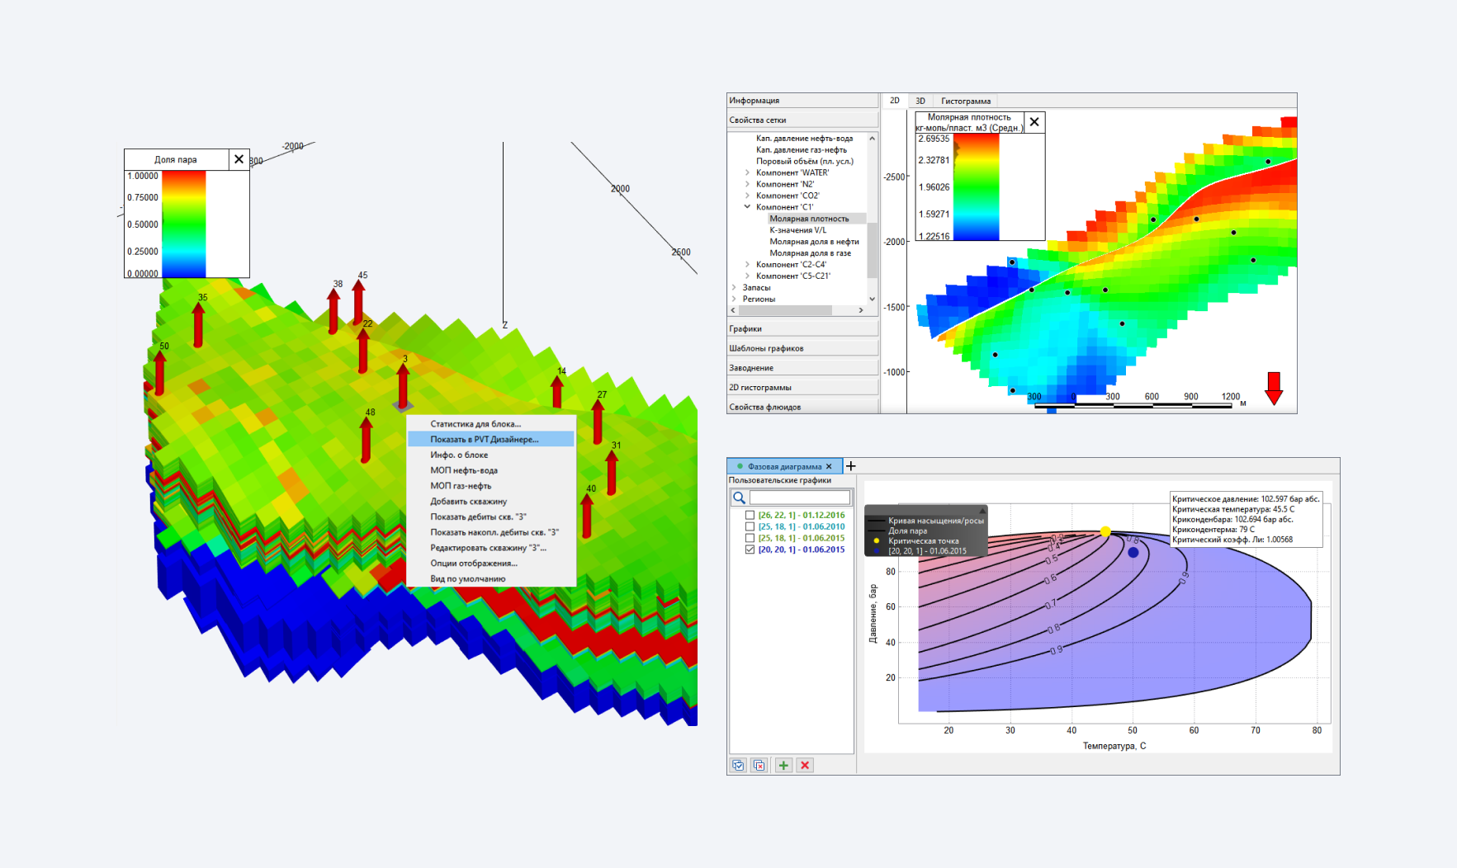
Task: Close the Молярная плотность legend
Action: point(1034,122)
